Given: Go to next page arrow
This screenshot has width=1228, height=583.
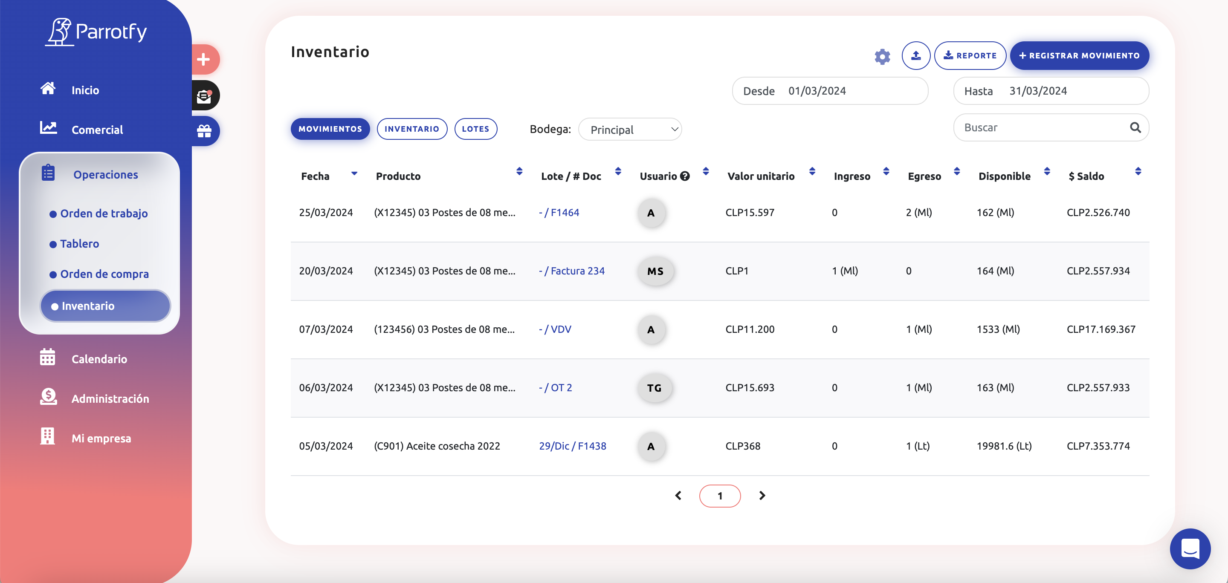Looking at the screenshot, I should tap(762, 496).
